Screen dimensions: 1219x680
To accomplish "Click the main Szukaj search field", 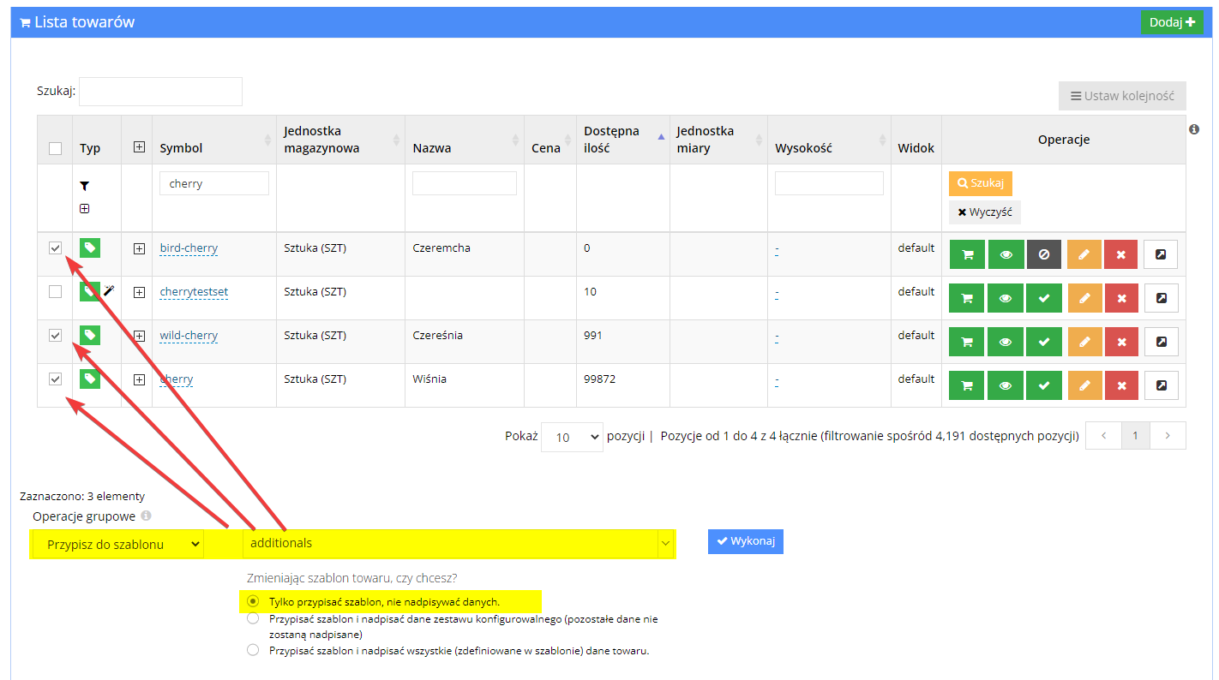I will (161, 91).
